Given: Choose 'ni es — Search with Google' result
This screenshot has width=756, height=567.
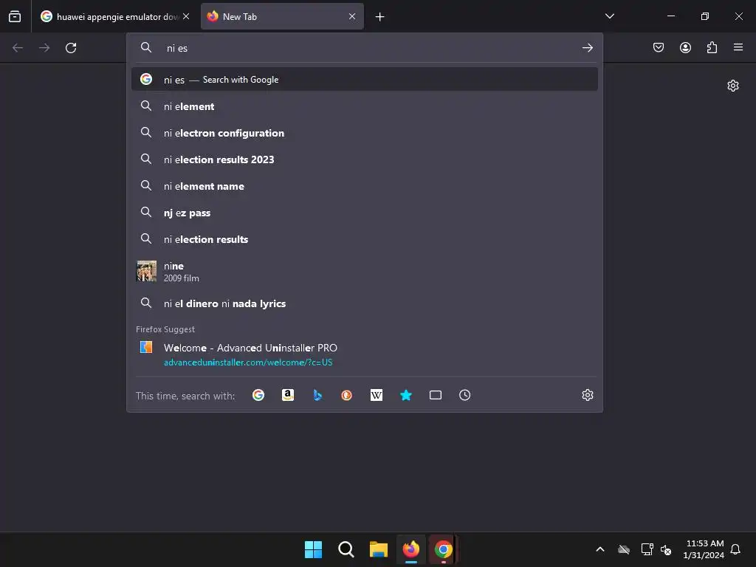Looking at the screenshot, I should click(x=365, y=79).
